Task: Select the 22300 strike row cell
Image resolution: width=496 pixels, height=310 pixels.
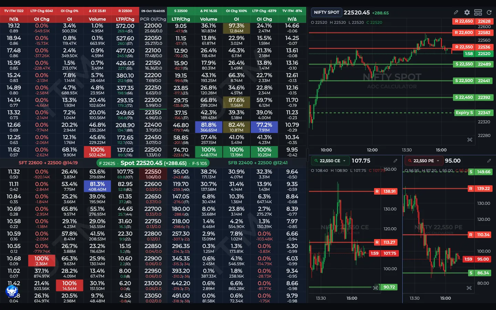Action: coord(153,103)
